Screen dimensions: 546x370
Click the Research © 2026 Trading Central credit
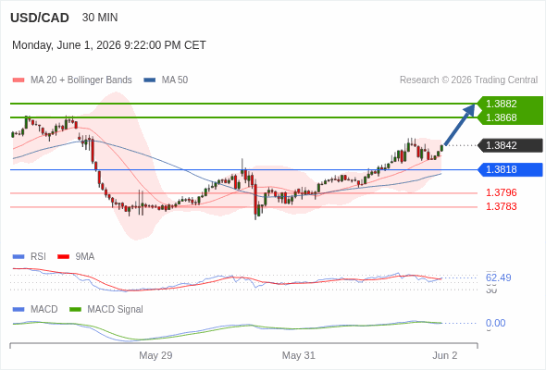[x=468, y=80]
